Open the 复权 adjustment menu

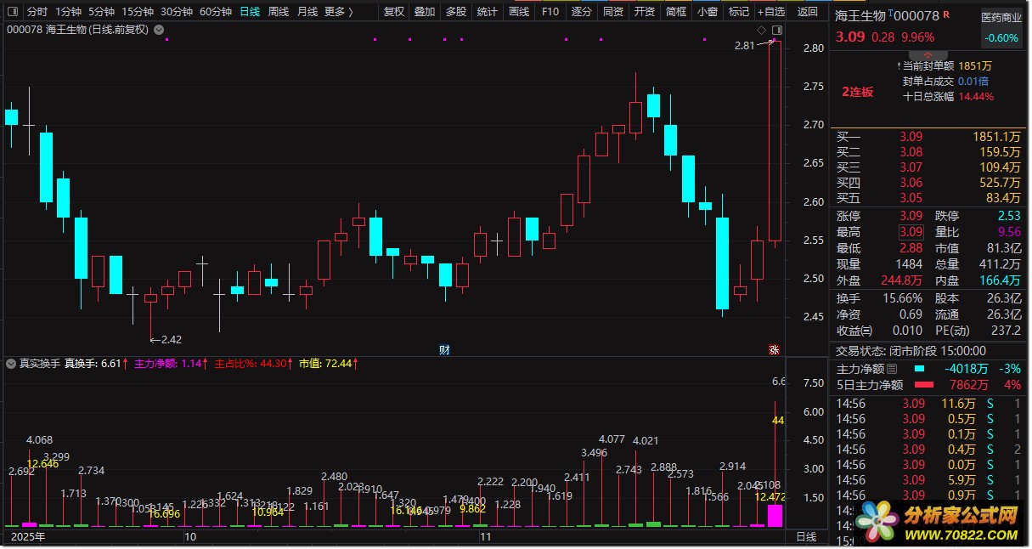394,12
